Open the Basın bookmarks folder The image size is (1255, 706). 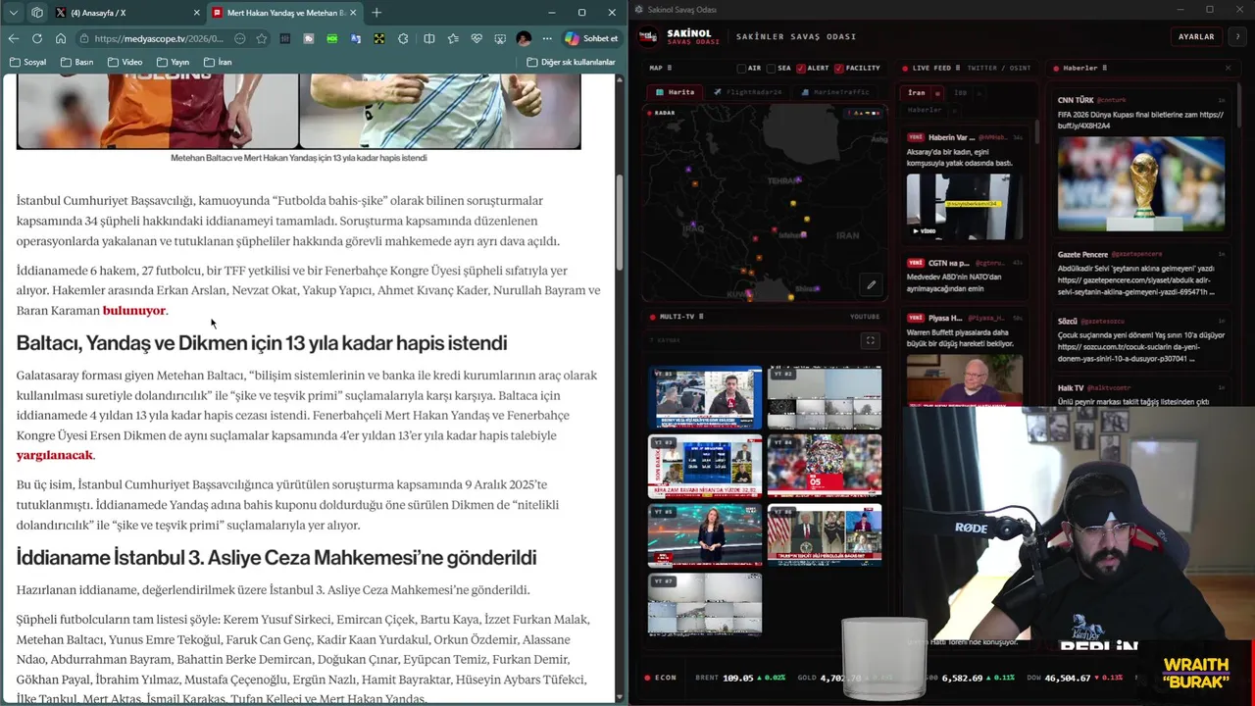(x=76, y=62)
